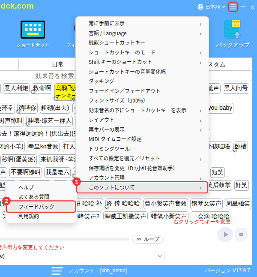Play the 男声惊叫 sound effect
257x277 pixels.
click(12, 121)
